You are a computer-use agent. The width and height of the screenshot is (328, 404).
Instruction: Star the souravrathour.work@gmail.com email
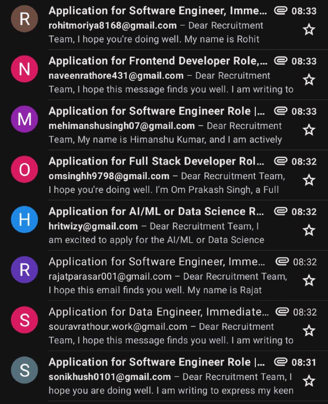[309, 331]
